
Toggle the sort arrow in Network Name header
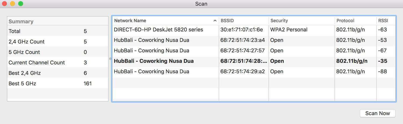tap(215, 21)
